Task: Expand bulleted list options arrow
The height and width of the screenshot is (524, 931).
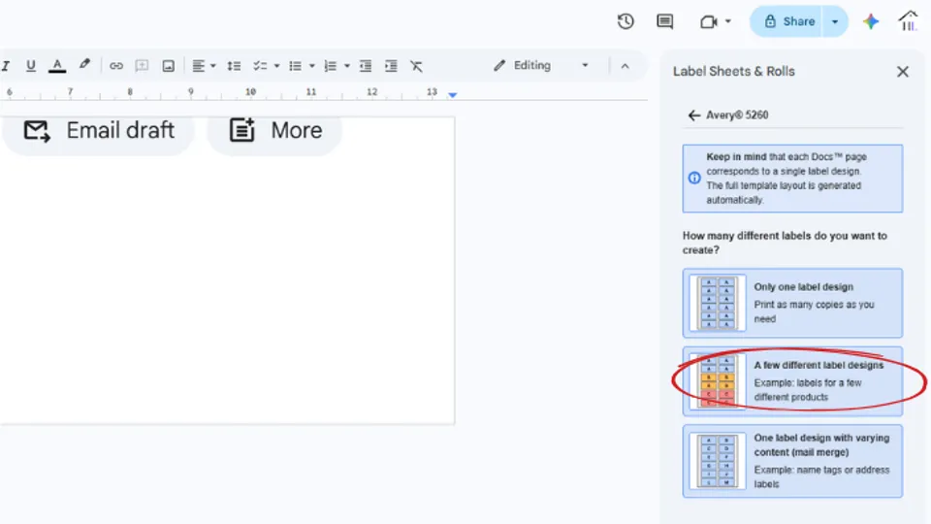Action: [x=311, y=66]
